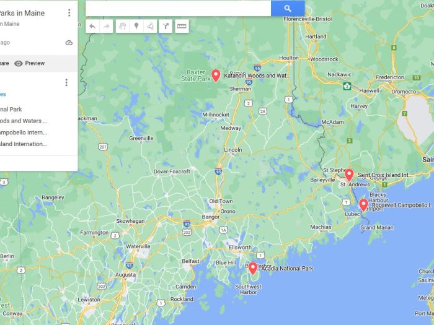Click the cloud saved status icon

(x=69, y=43)
